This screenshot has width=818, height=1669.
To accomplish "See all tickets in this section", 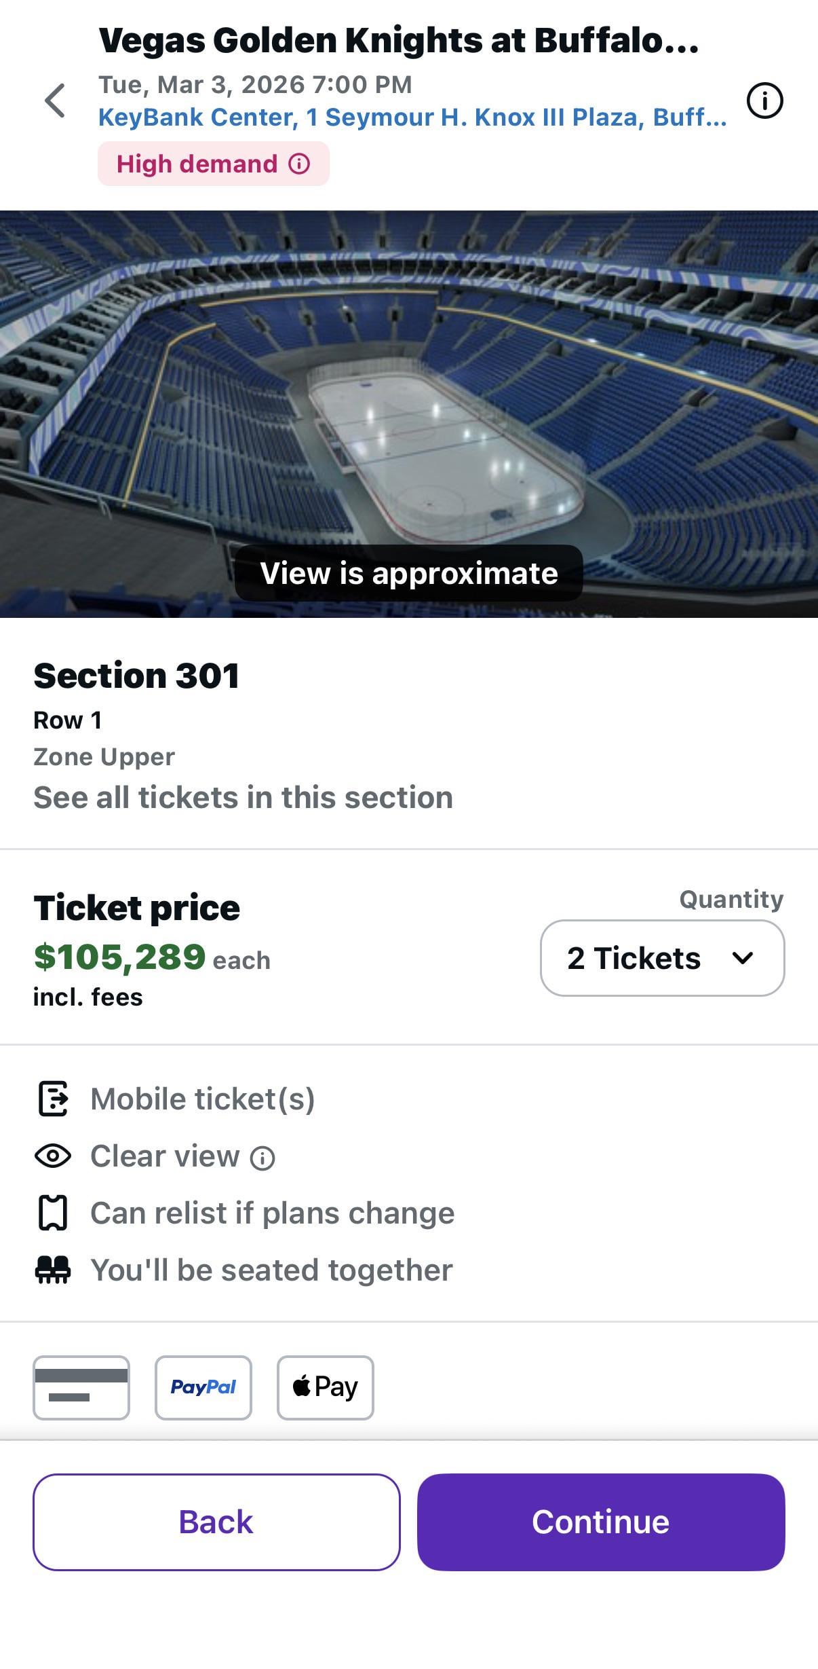I will click(x=243, y=797).
